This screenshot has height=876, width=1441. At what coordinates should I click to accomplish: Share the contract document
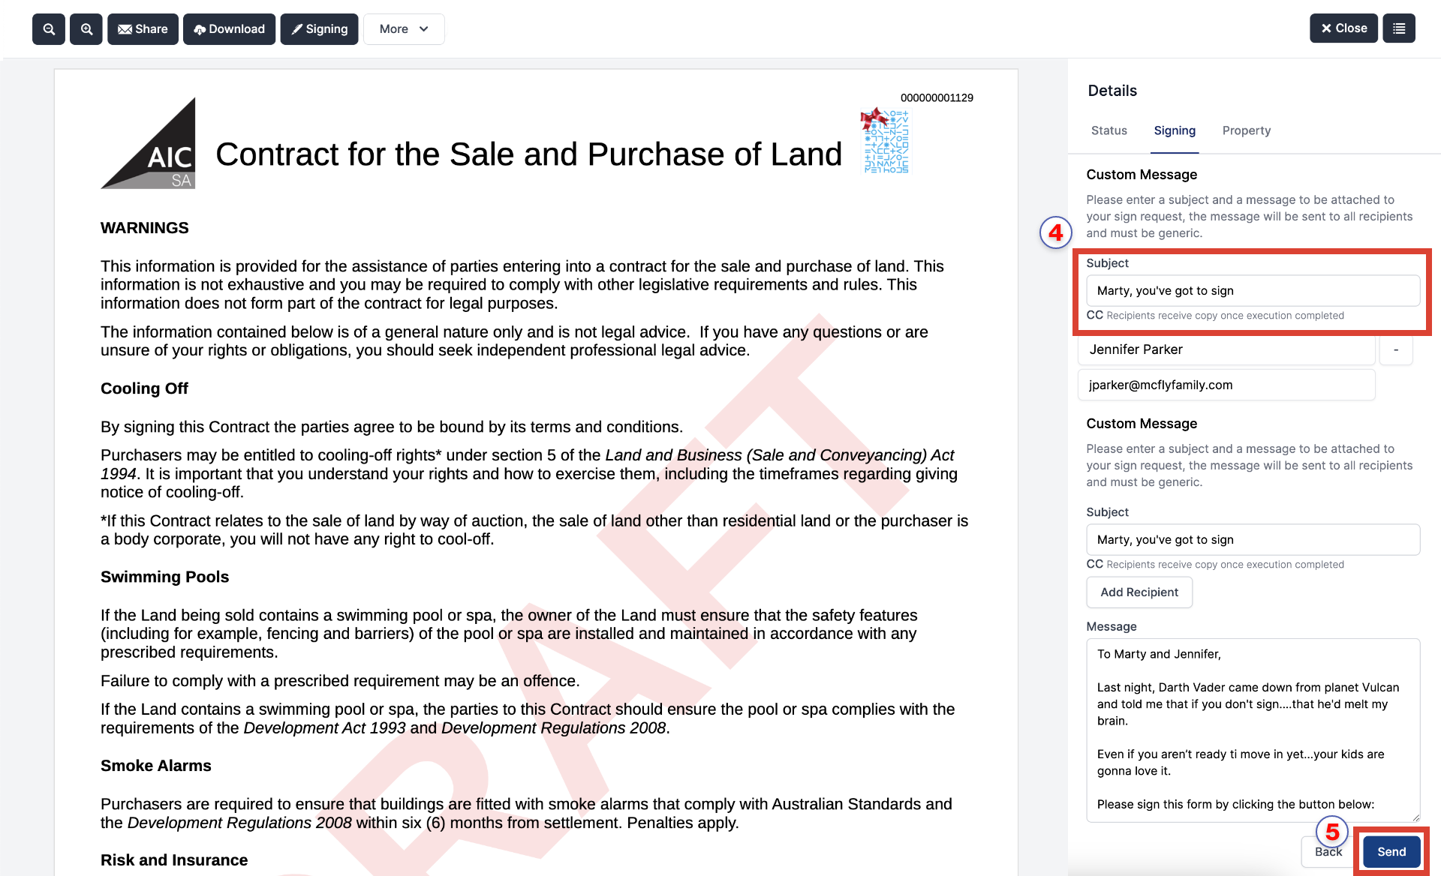pos(143,29)
